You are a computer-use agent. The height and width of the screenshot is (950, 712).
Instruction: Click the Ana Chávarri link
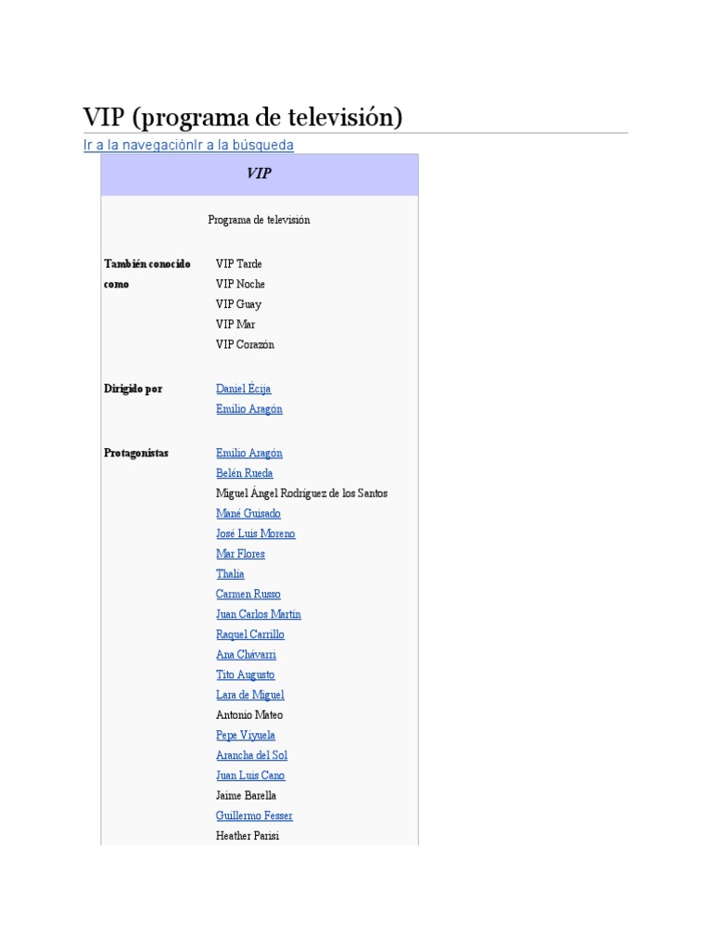pyautogui.click(x=246, y=654)
